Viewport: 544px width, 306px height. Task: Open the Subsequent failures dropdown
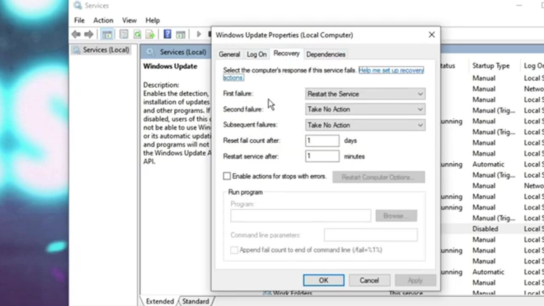tap(365, 125)
